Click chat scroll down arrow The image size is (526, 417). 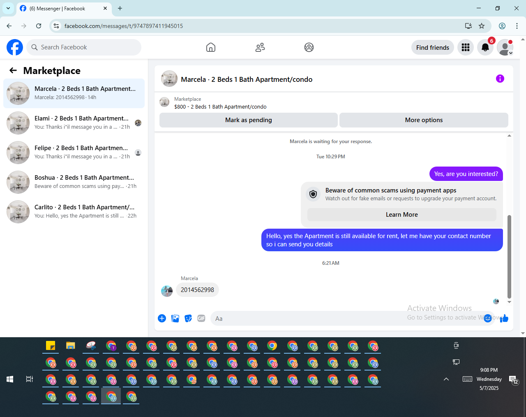[510, 302]
